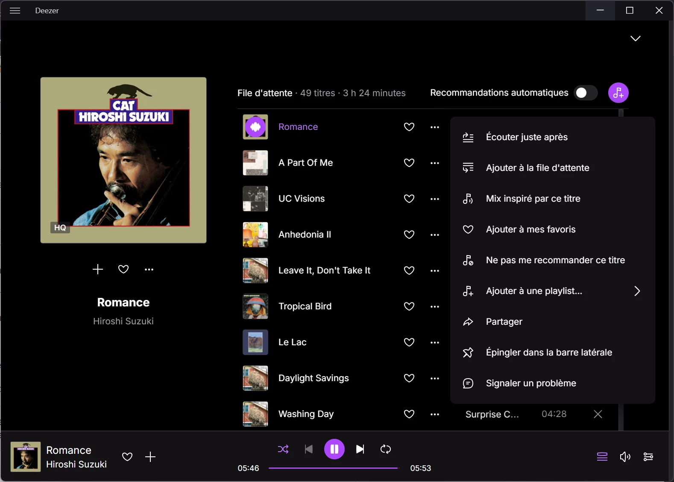Click the heart icon below the album cover

[123, 269]
